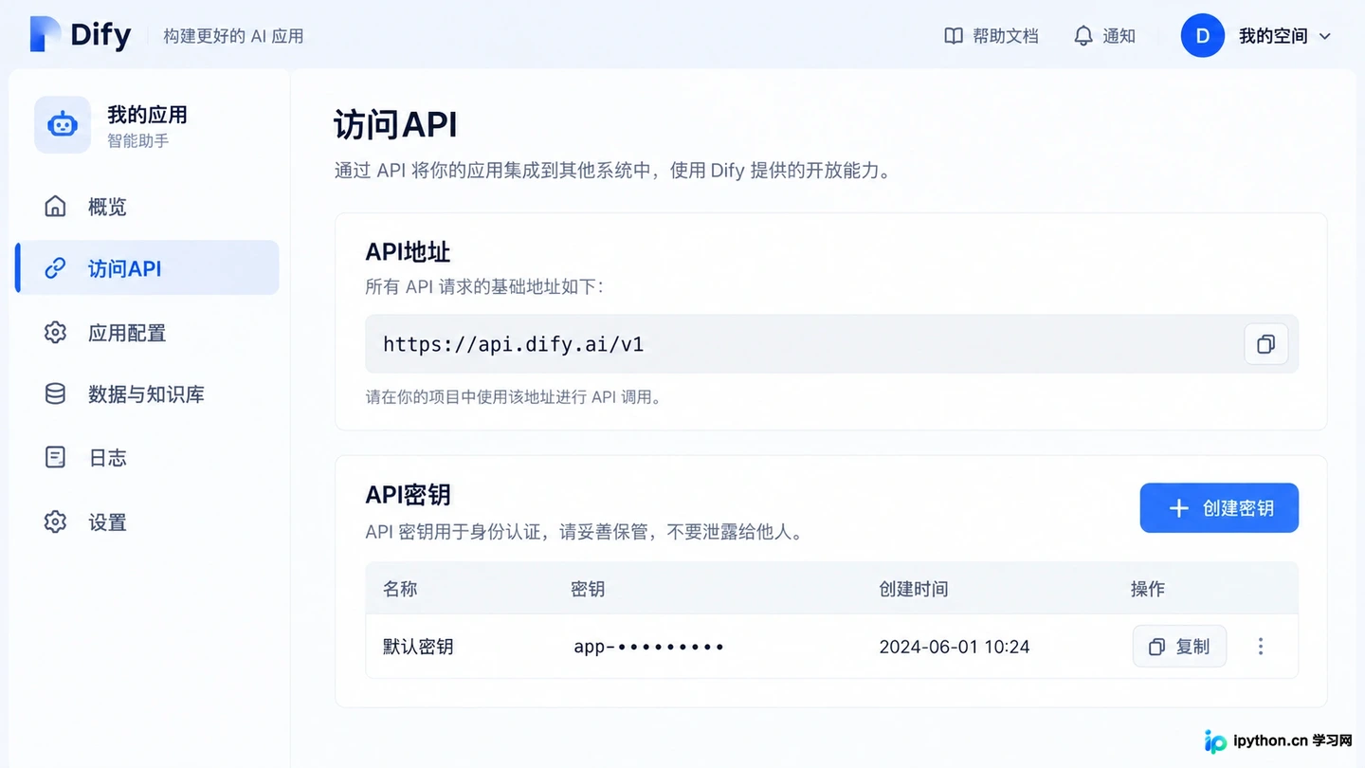The height and width of the screenshot is (768, 1365).
Task: Click the gear icon beside 应用配置
Action: pyautogui.click(x=55, y=333)
